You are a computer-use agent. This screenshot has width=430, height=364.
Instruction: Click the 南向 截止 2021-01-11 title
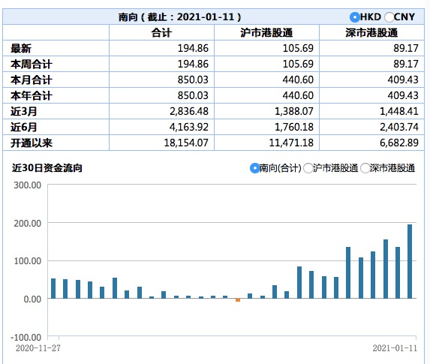179,17
